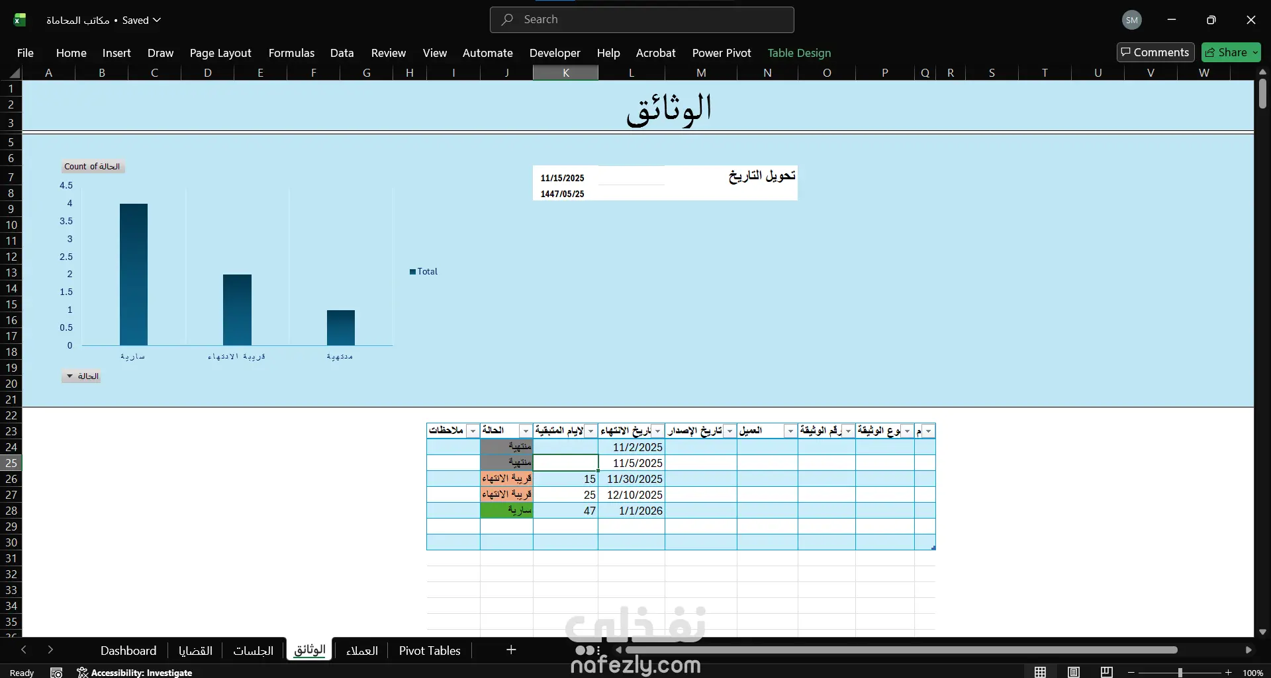Select the سارية bar in the chart
Screen dimensions: 1271x678
[134, 275]
